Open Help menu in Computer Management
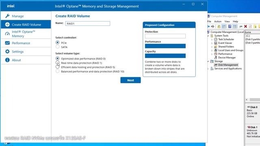 pyautogui.click(x=236, y=21)
